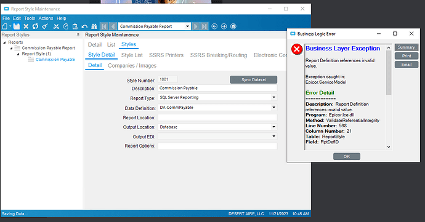Screen dimensions: 425x222
Task: Click the binoculars Search icon
Action: [94, 26]
